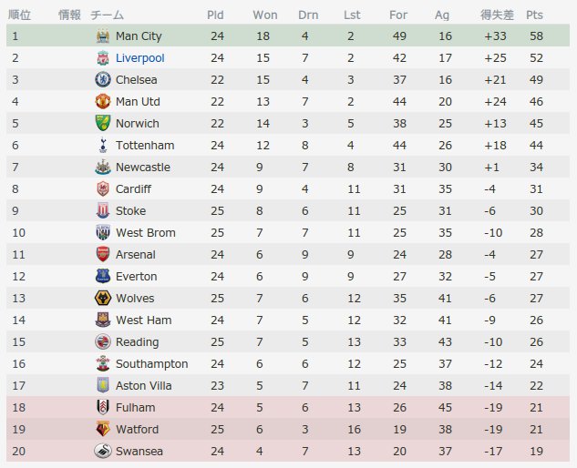
Task: Sort table by Pts column header
Action: [534, 15]
